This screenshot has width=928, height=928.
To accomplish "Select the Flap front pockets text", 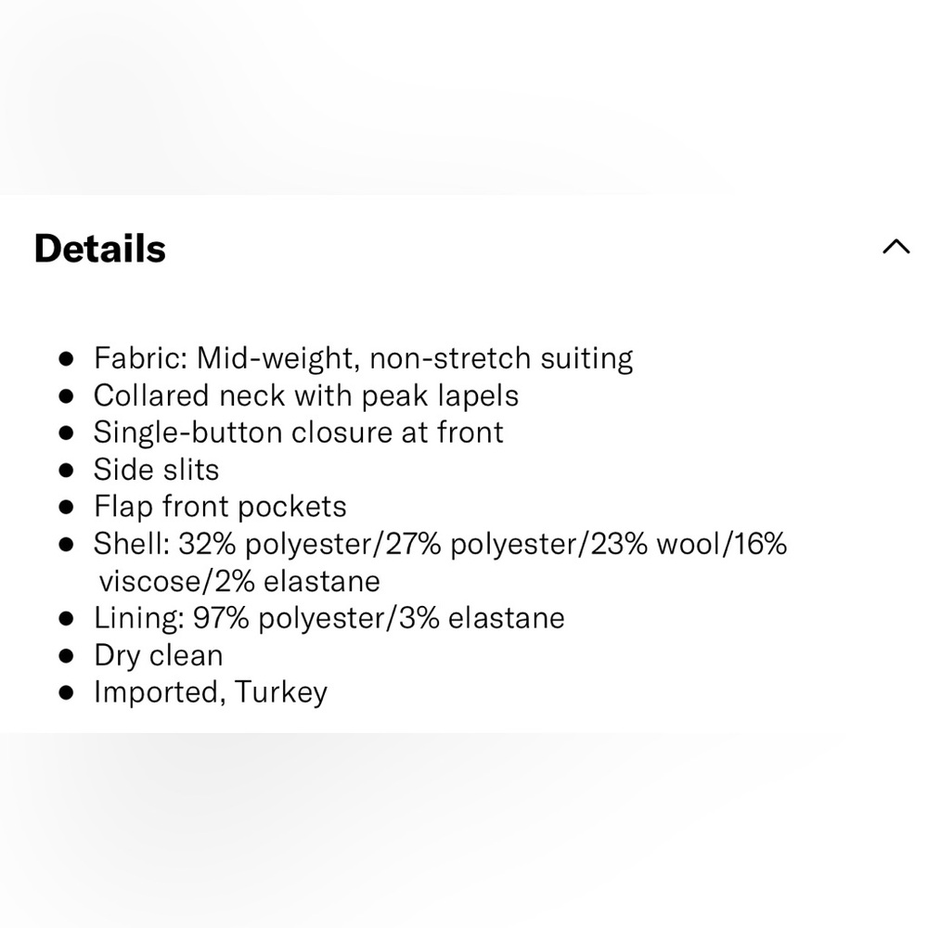I will (x=220, y=507).
